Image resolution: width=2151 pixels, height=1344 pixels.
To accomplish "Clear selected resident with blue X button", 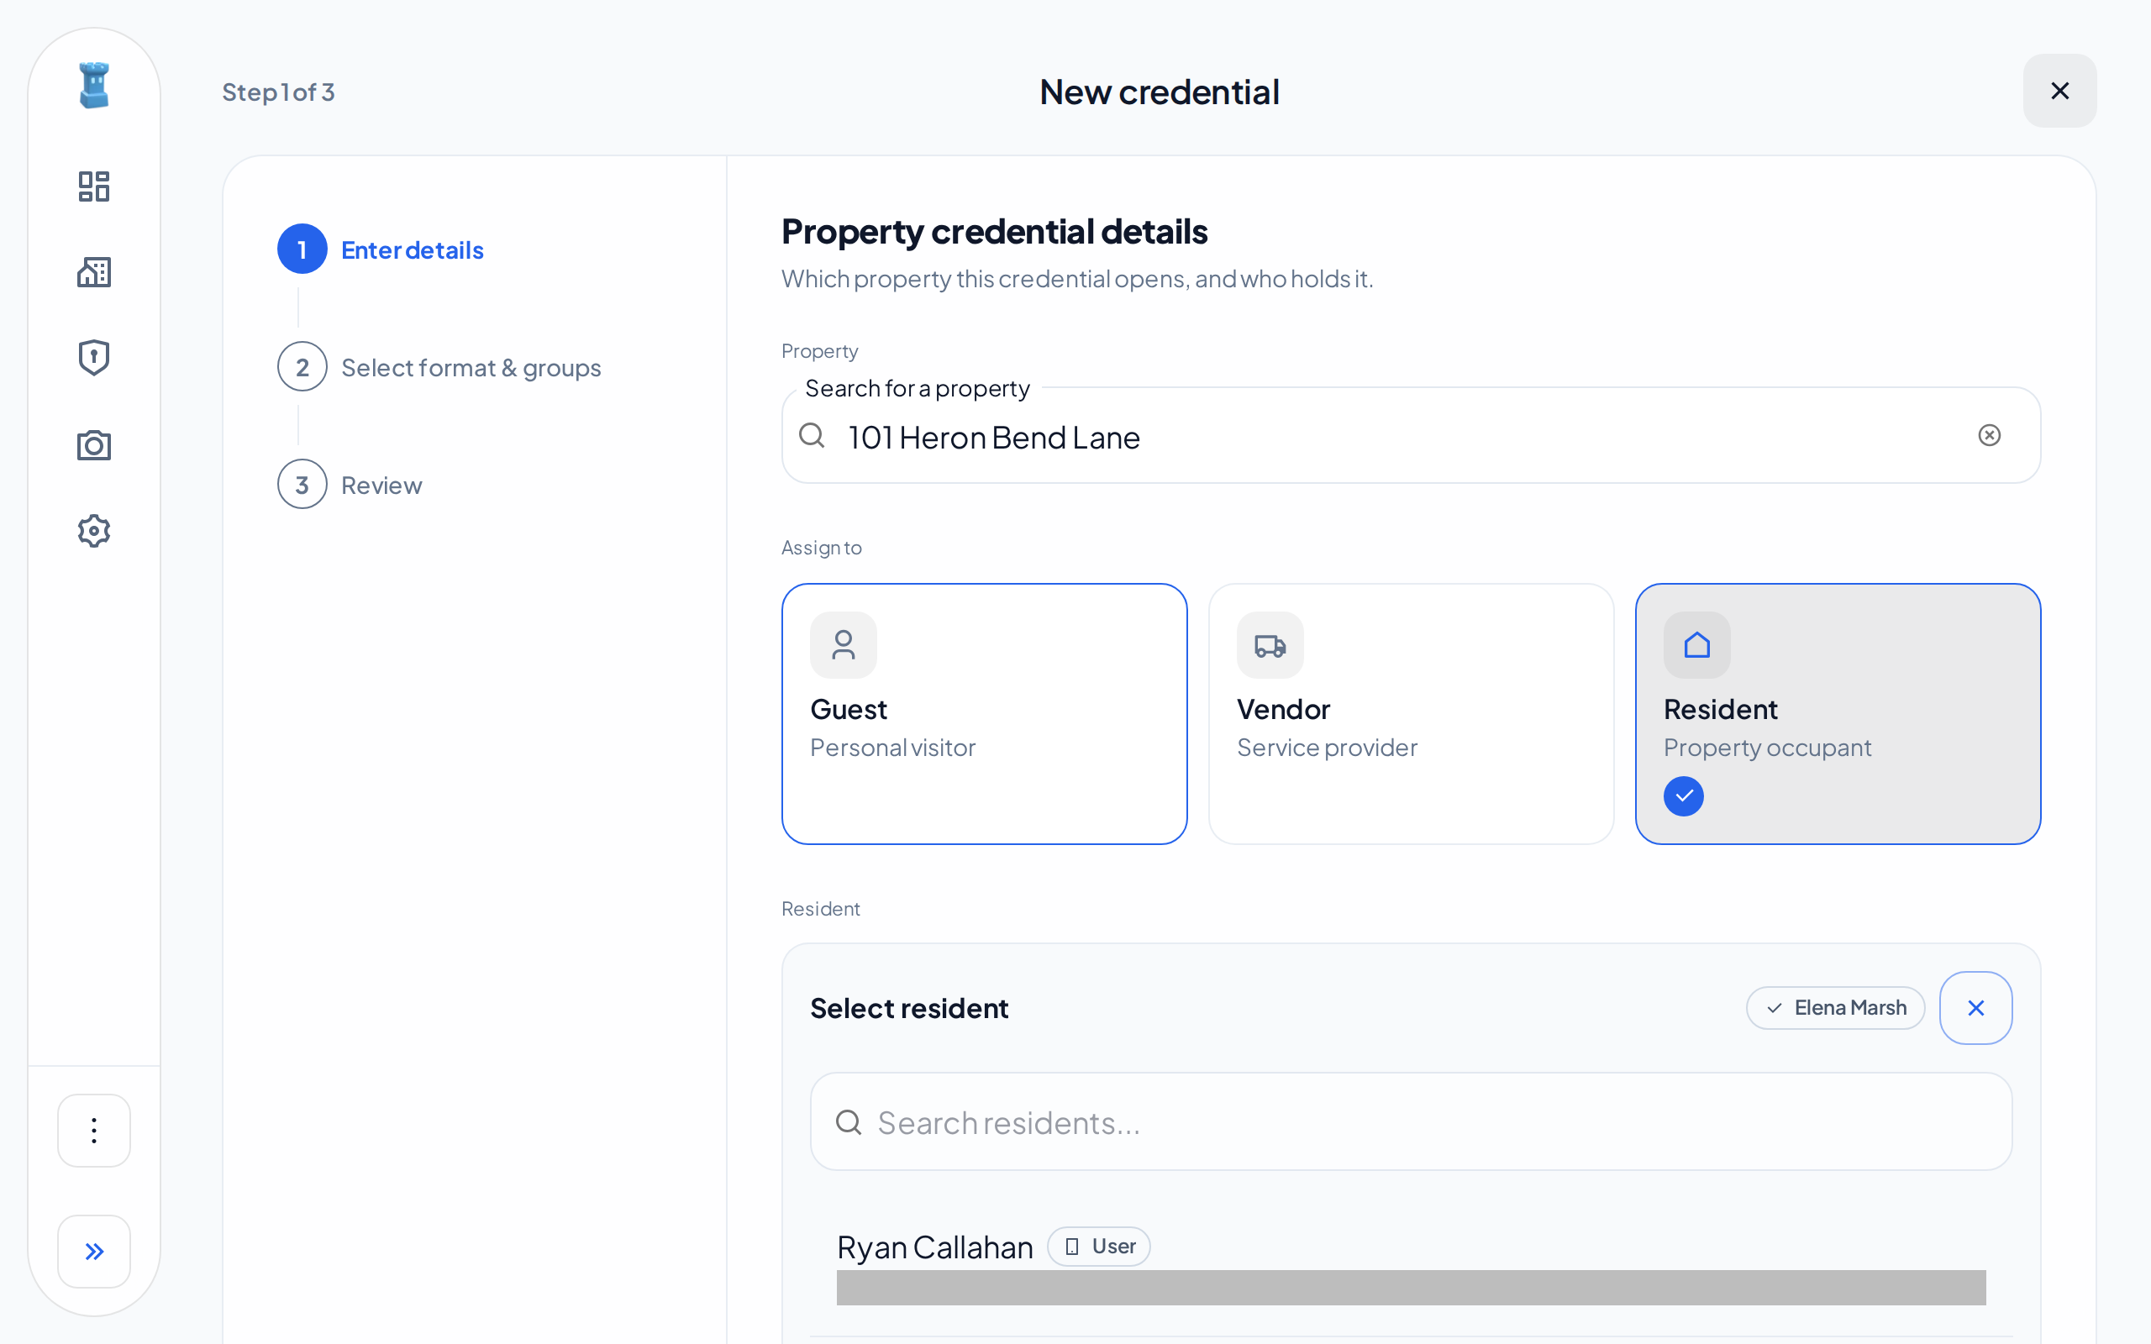I will 1976,1008.
